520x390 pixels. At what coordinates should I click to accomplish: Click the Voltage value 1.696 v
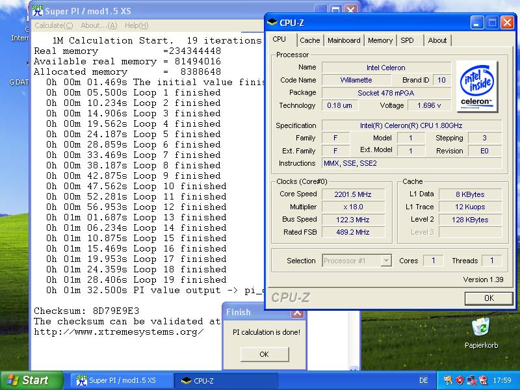point(429,105)
